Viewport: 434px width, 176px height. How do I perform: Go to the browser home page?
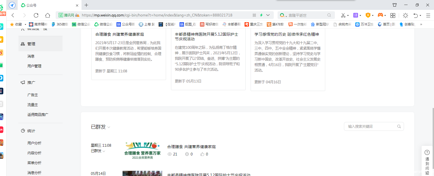pos(48,15)
